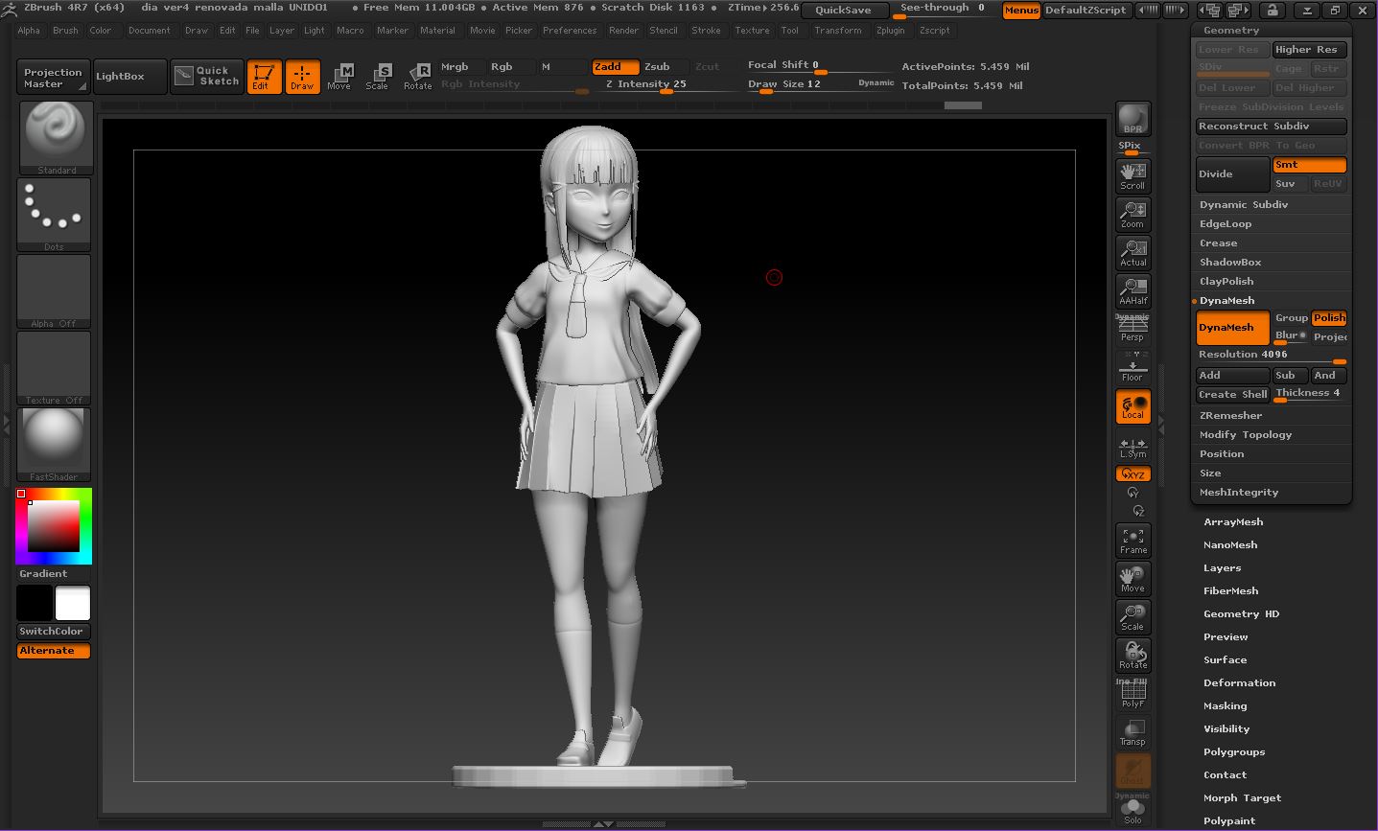Select the Standard brush thumbnail
Screen dimensions: 1378x831
click(57, 138)
